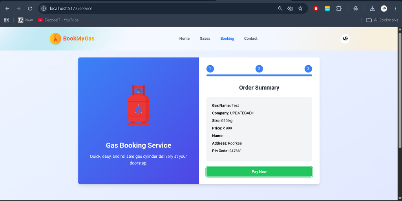Open the yellow and blue extension icon

[327, 9]
